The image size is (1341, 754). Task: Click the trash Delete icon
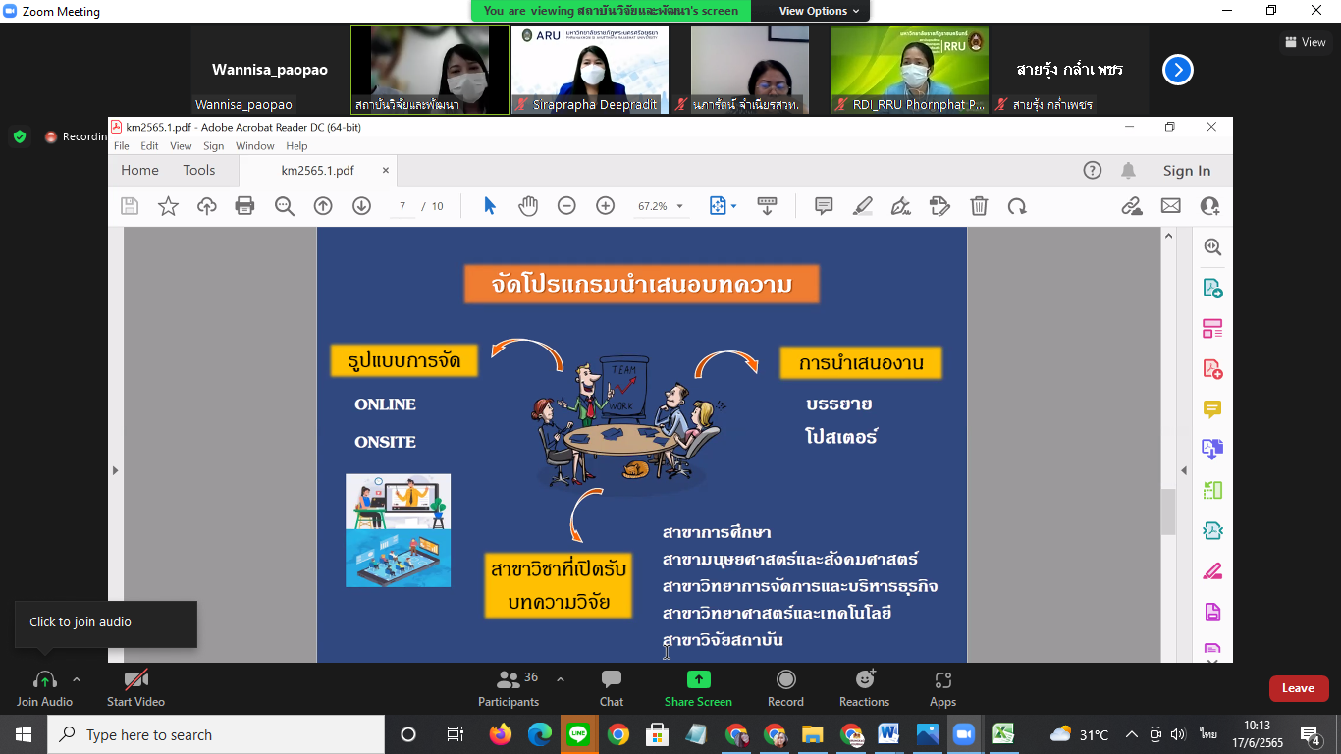[x=979, y=206]
